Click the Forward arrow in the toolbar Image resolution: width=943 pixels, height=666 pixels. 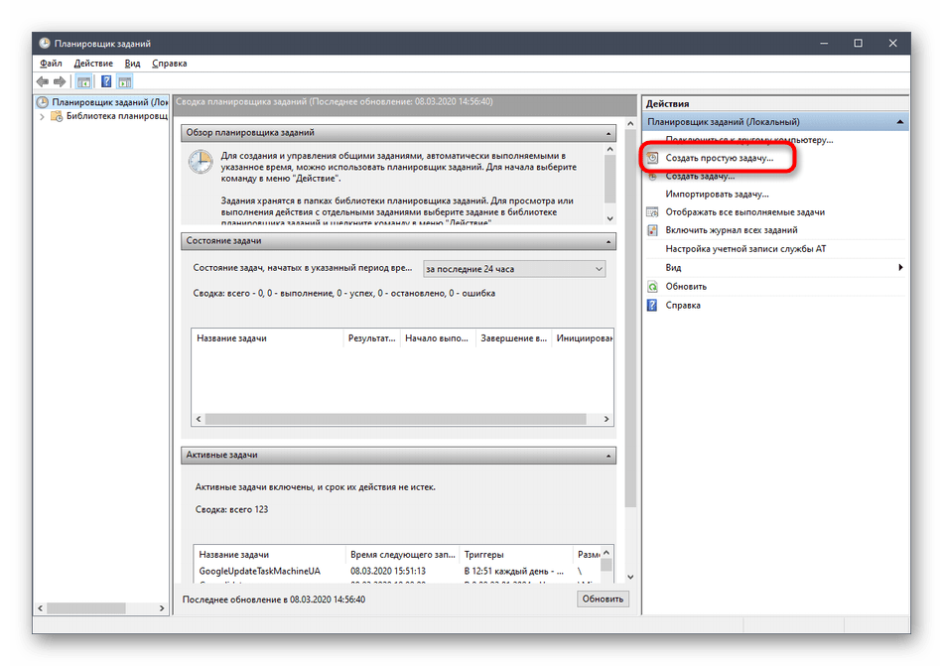point(61,81)
